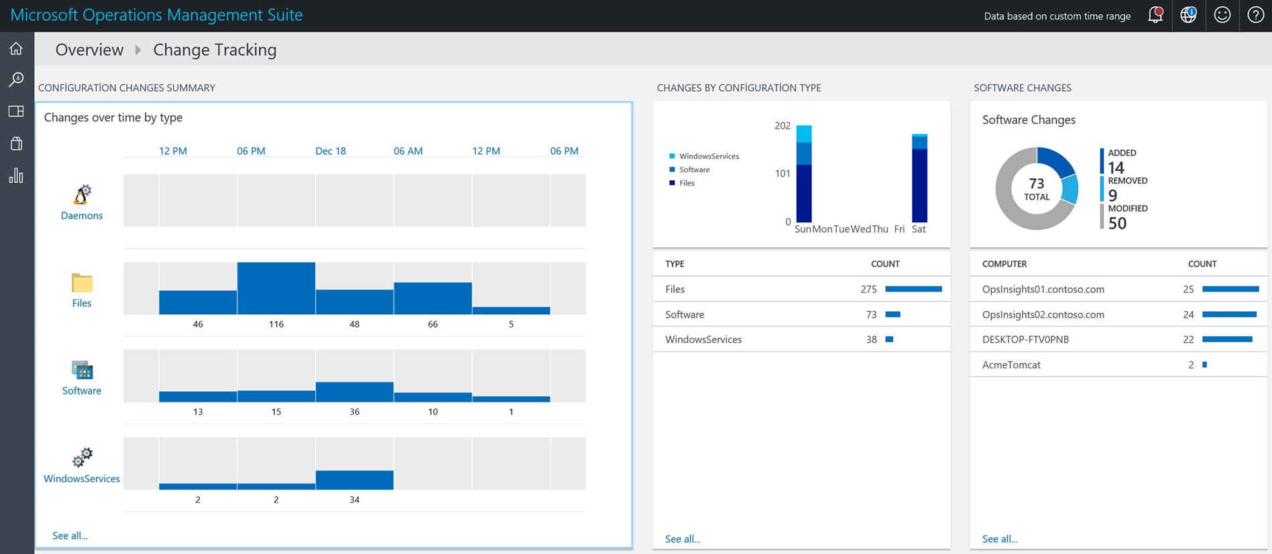This screenshot has height=554, width=1272.
Task: Click the MODIFIED 50 value
Action: (1117, 224)
